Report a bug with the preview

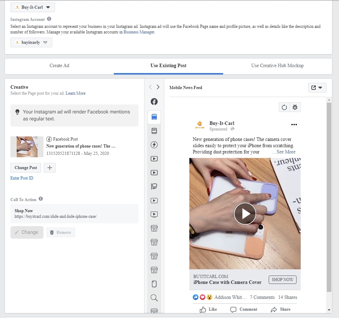point(295,107)
